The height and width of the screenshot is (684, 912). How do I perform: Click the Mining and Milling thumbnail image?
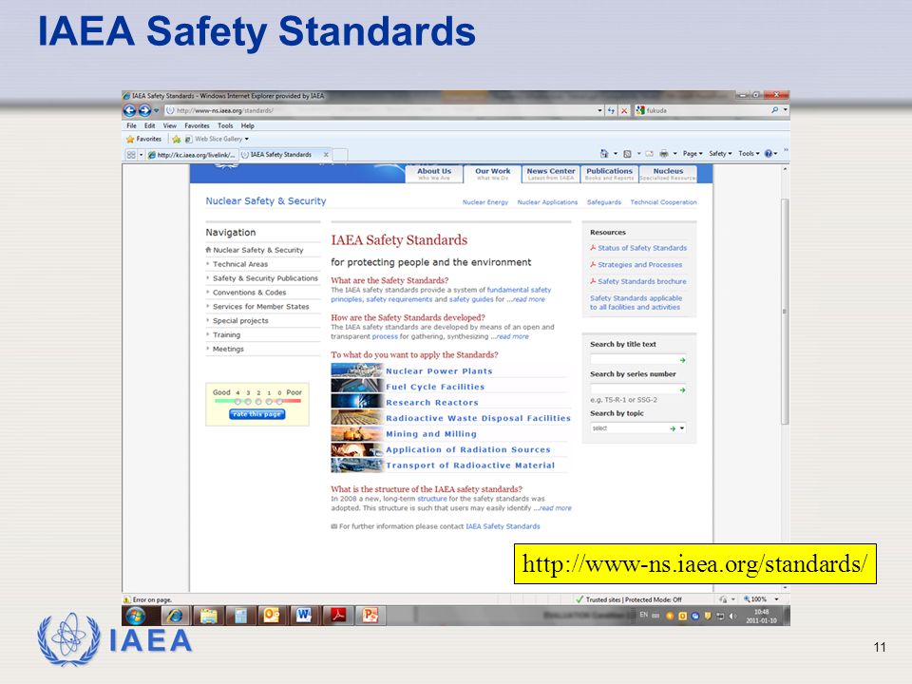357,434
